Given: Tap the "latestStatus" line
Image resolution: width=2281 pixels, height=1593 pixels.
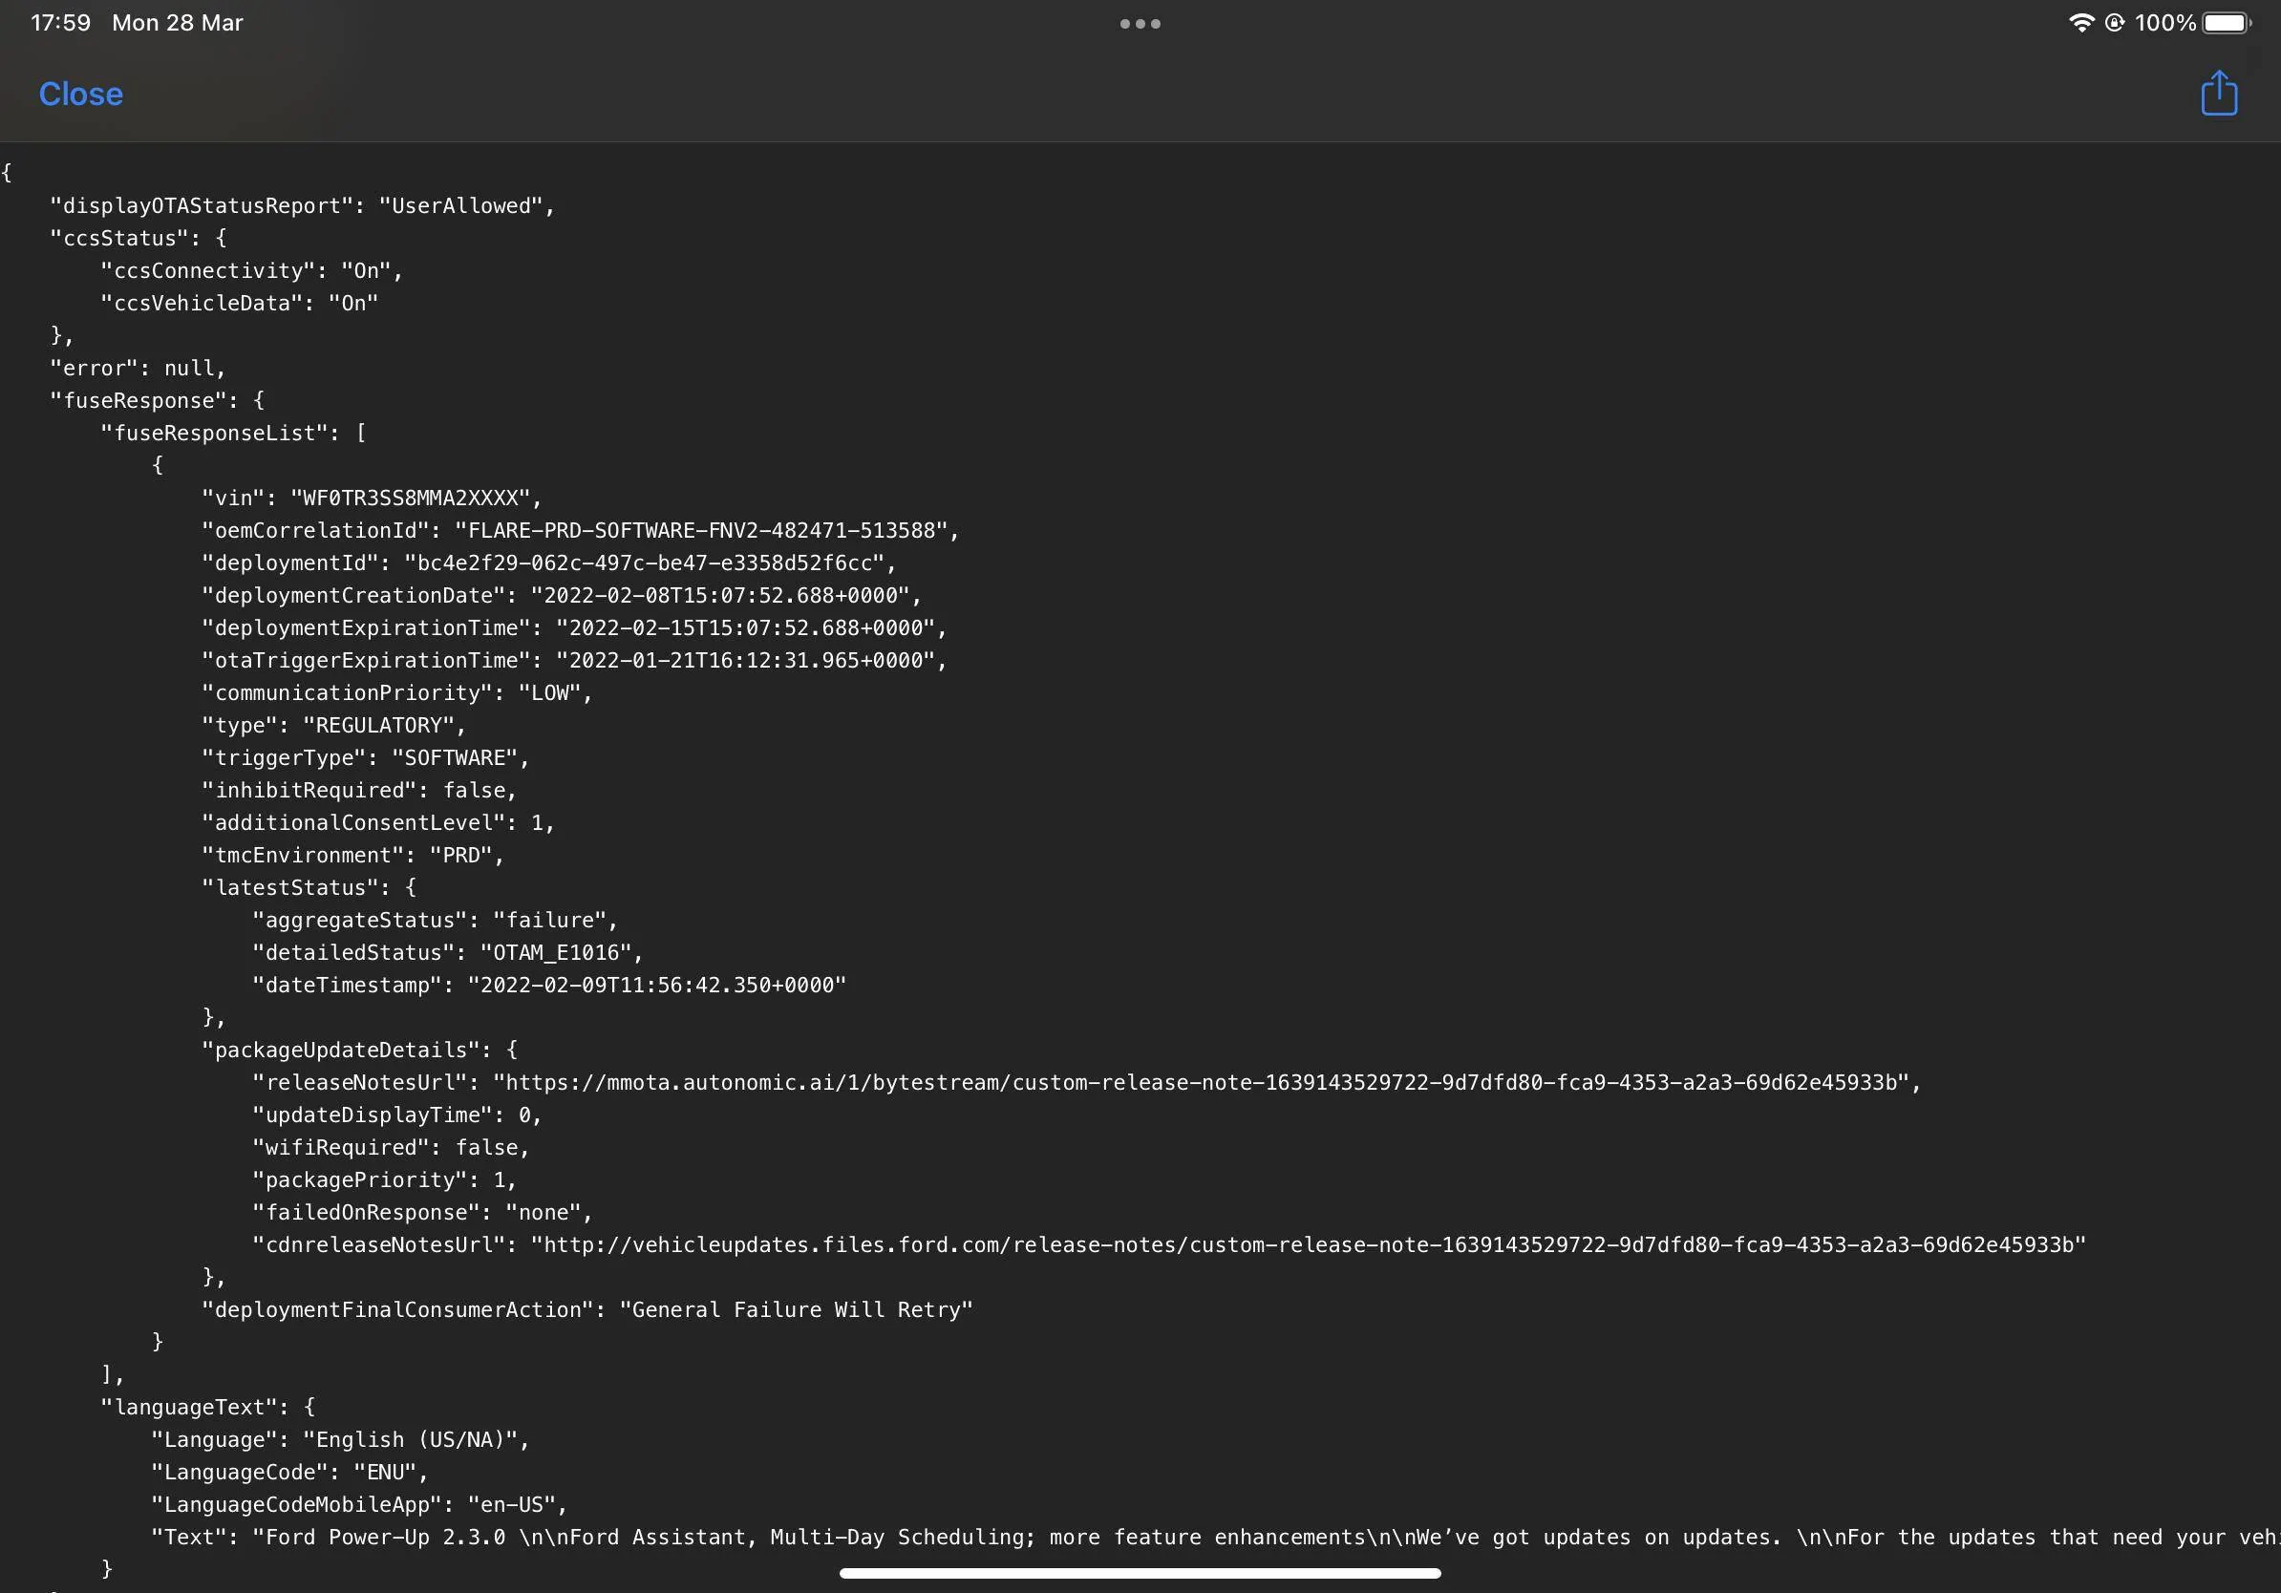Looking at the screenshot, I should tap(309, 888).
